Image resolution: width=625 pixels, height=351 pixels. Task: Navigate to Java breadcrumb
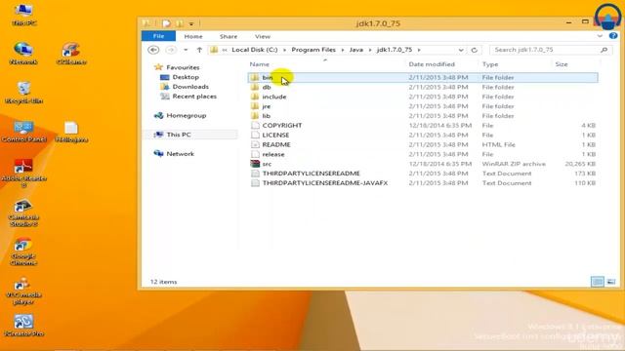(x=356, y=50)
